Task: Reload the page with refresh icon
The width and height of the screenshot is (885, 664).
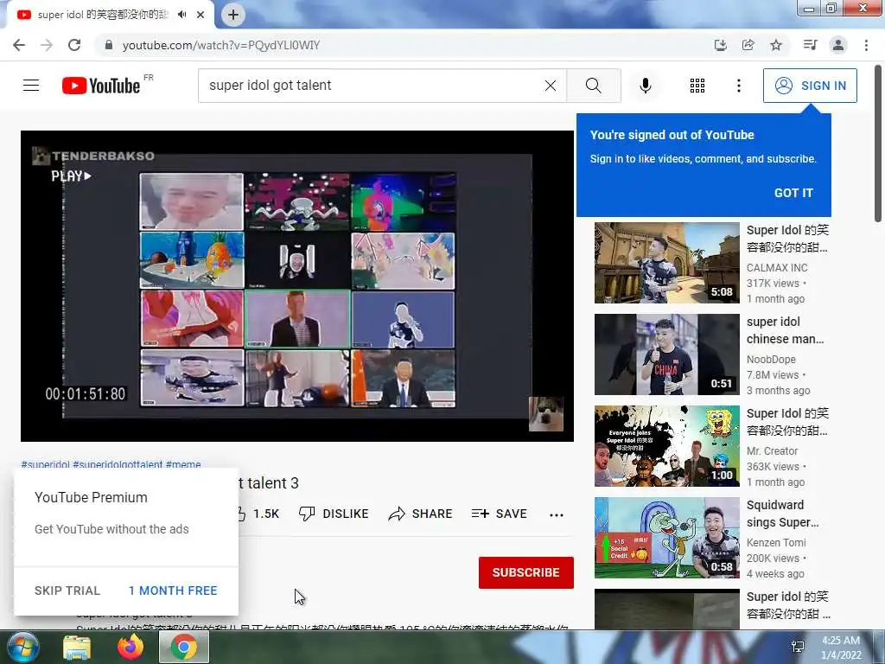Action: (x=74, y=45)
